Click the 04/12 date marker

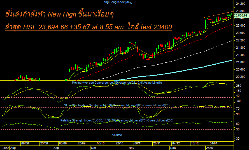point(176,143)
